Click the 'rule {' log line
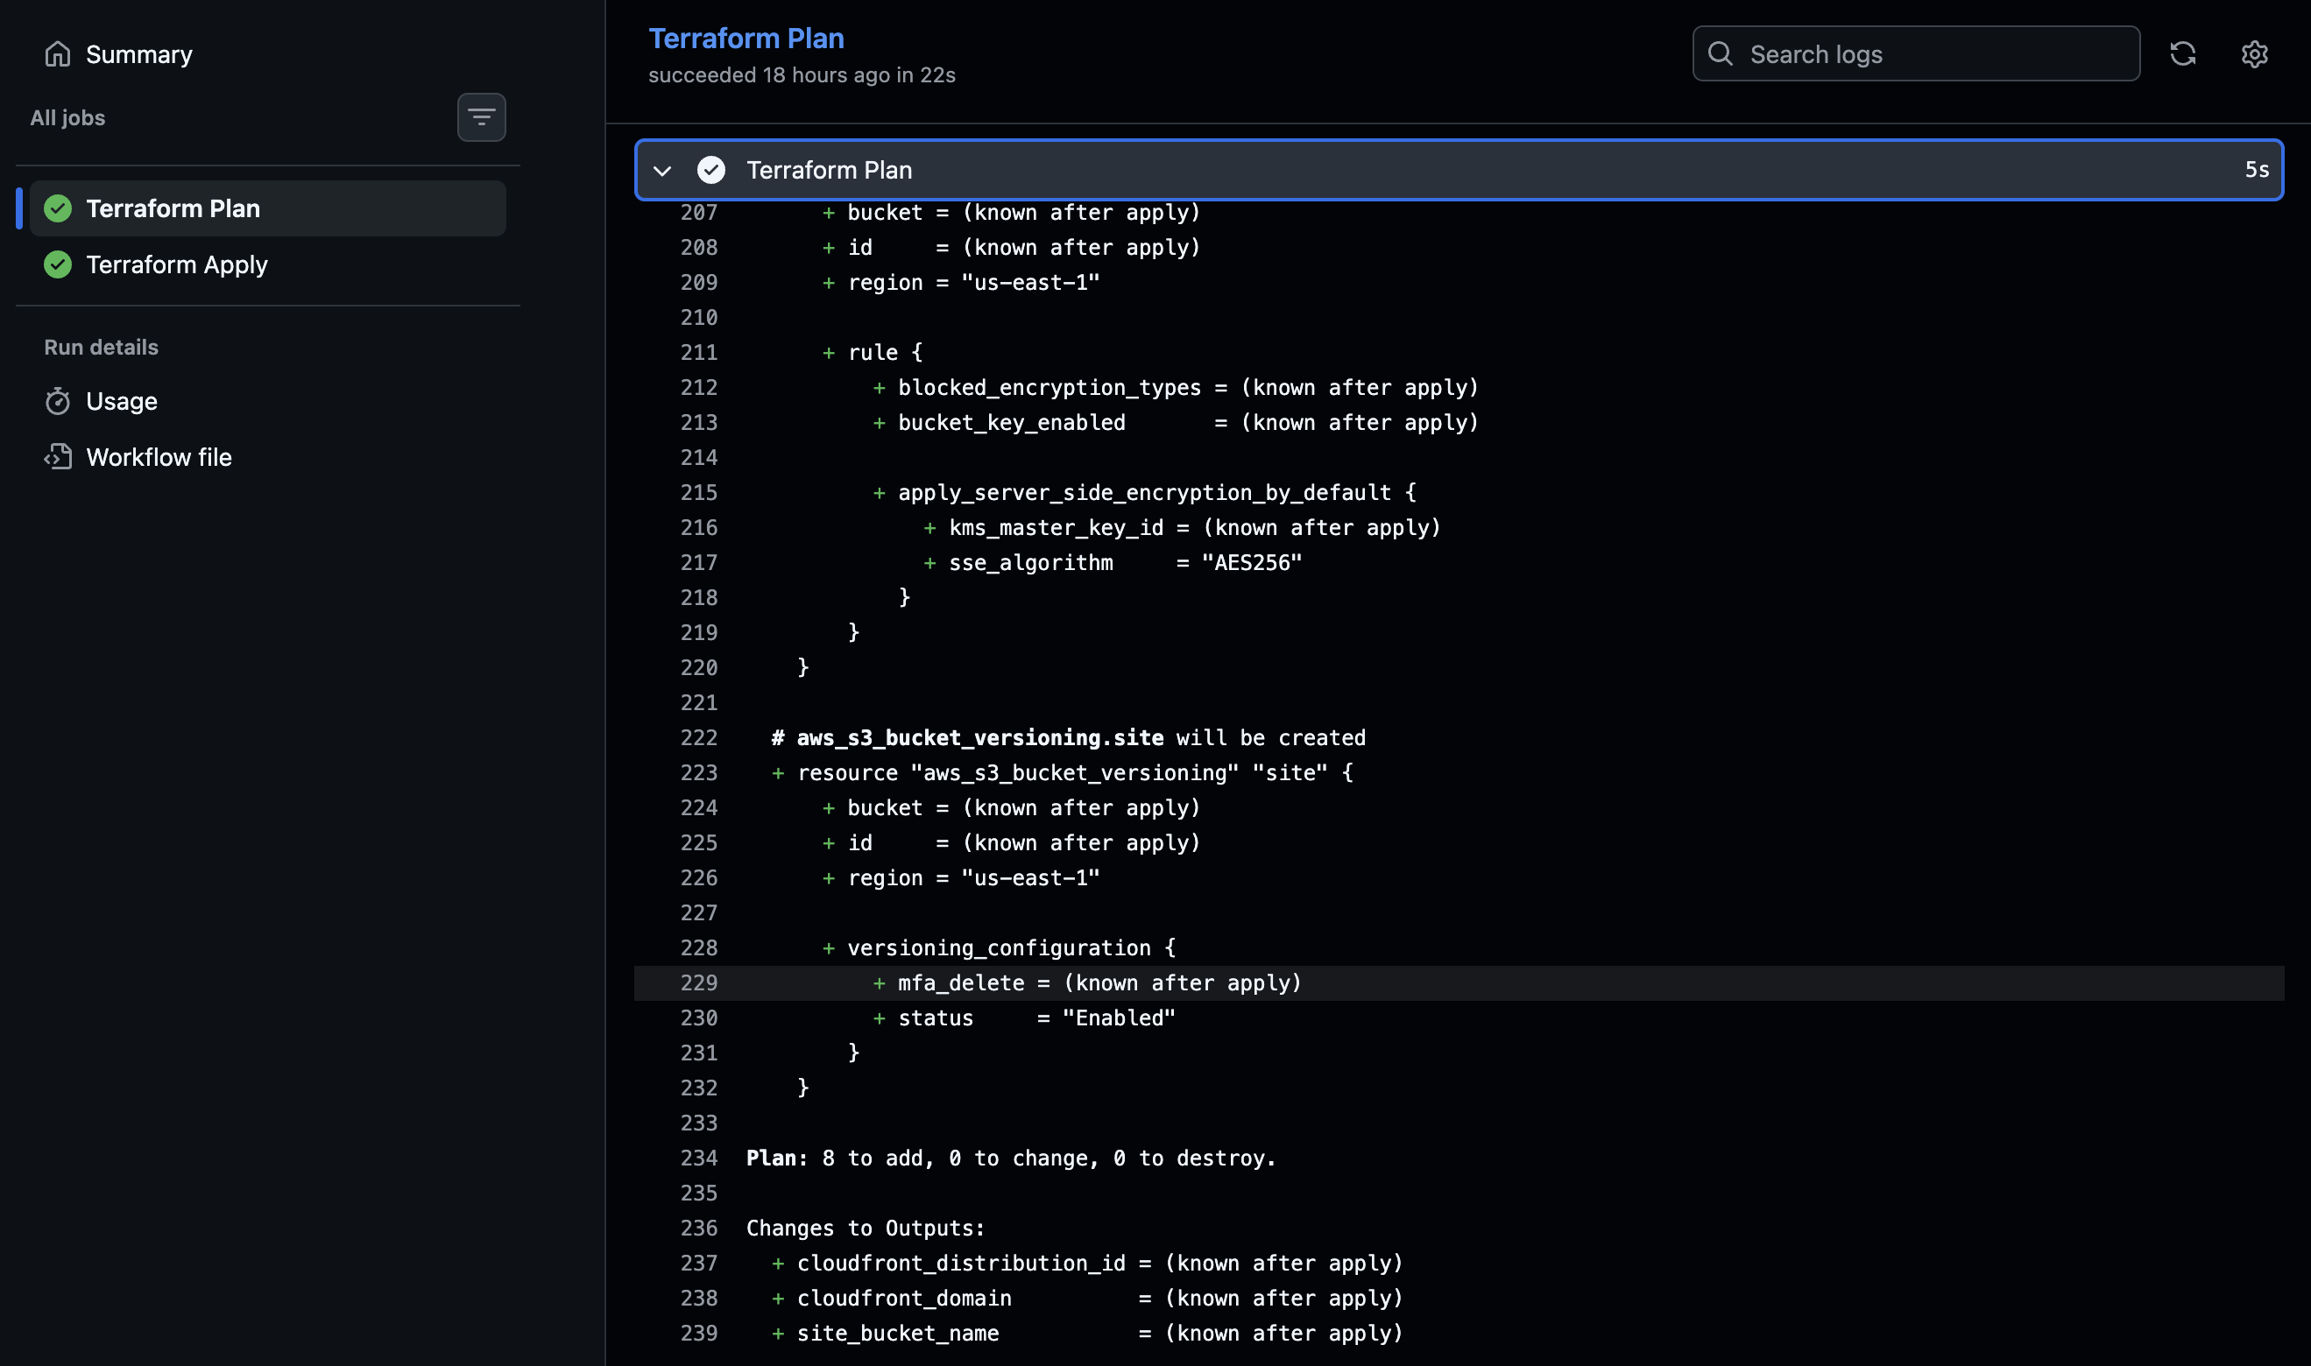Viewport: 2311px width, 1366px height. point(873,353)
